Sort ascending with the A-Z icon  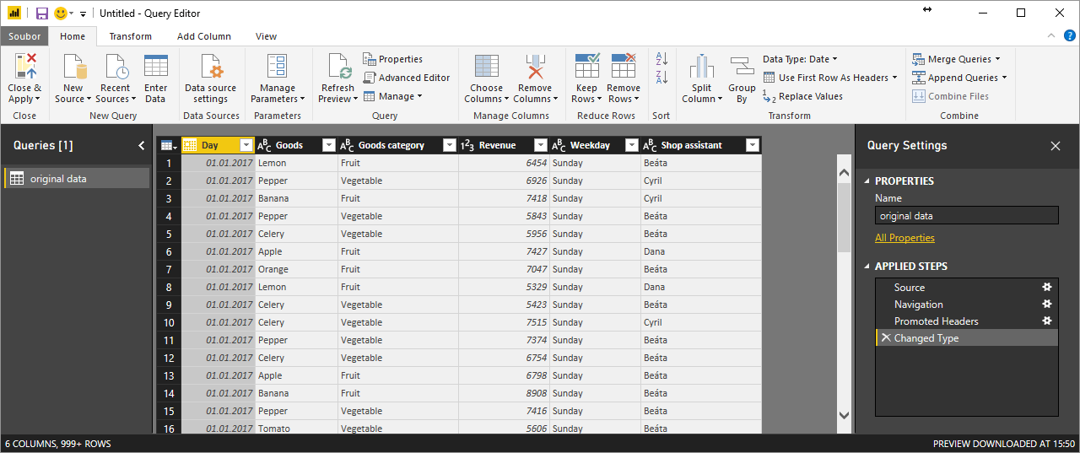pos(661,60)
